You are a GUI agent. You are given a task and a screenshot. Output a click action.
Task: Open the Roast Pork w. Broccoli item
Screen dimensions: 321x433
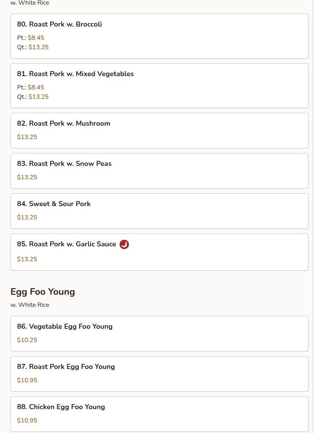59,24
